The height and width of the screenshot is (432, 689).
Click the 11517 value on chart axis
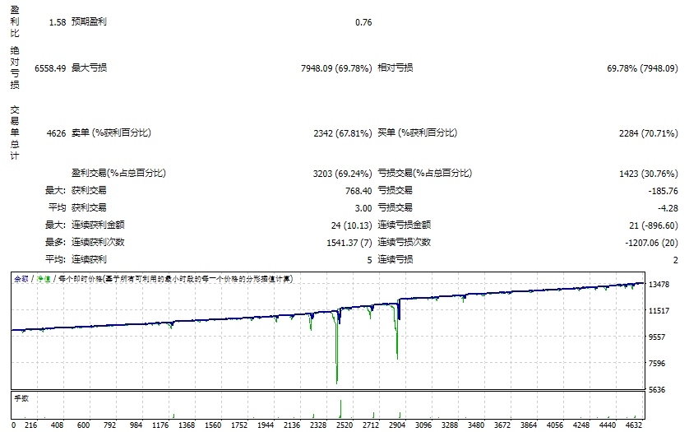(659, 311)
